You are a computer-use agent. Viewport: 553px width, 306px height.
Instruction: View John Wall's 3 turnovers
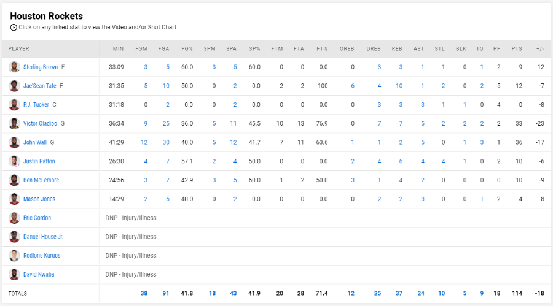pyautogui.click(x=482, y=142)
